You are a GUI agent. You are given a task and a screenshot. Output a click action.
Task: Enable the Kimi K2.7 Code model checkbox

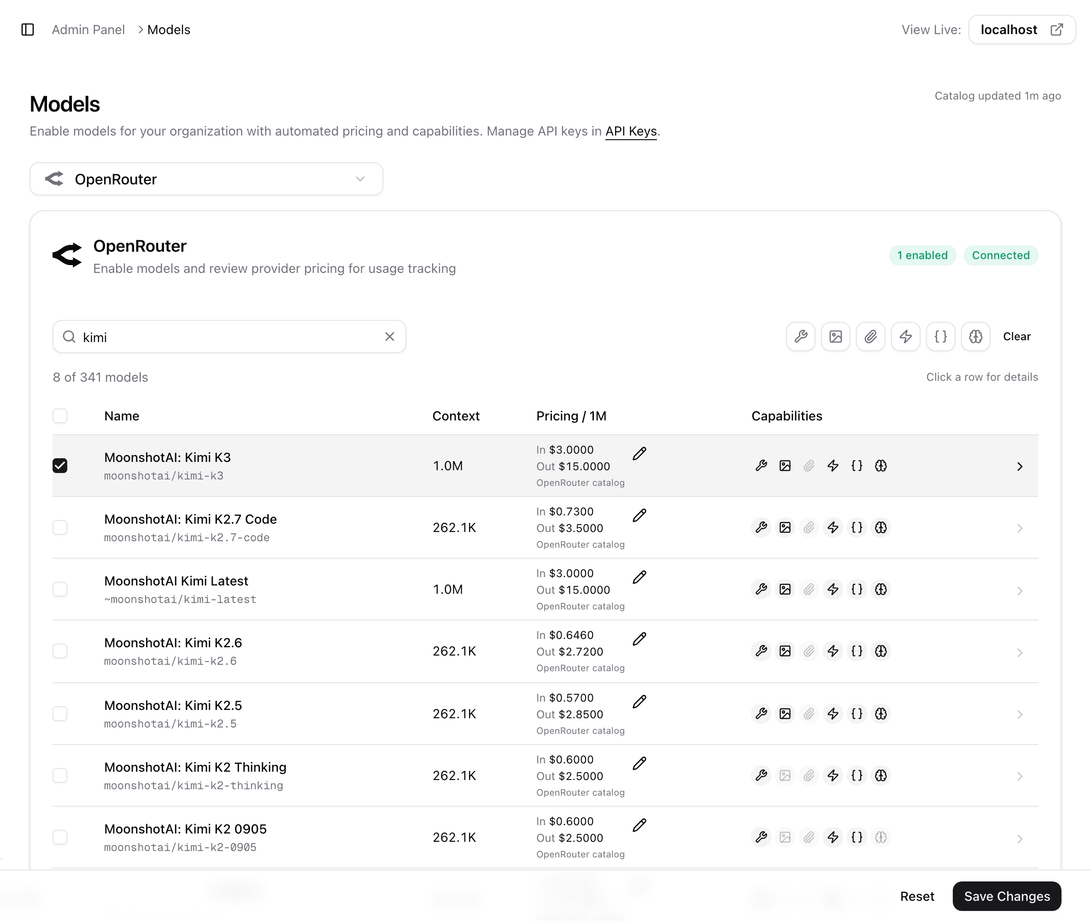60,527
